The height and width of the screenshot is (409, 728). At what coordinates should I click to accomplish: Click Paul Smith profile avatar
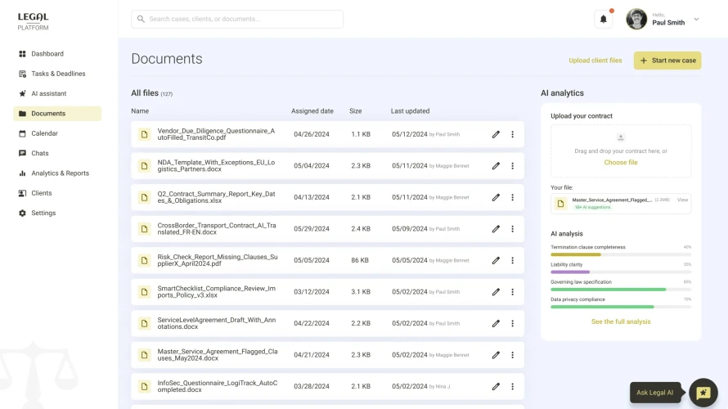click(x=636, y=20)
